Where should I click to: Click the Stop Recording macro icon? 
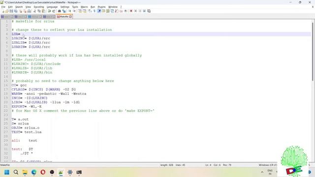click(x=136, y=11)
